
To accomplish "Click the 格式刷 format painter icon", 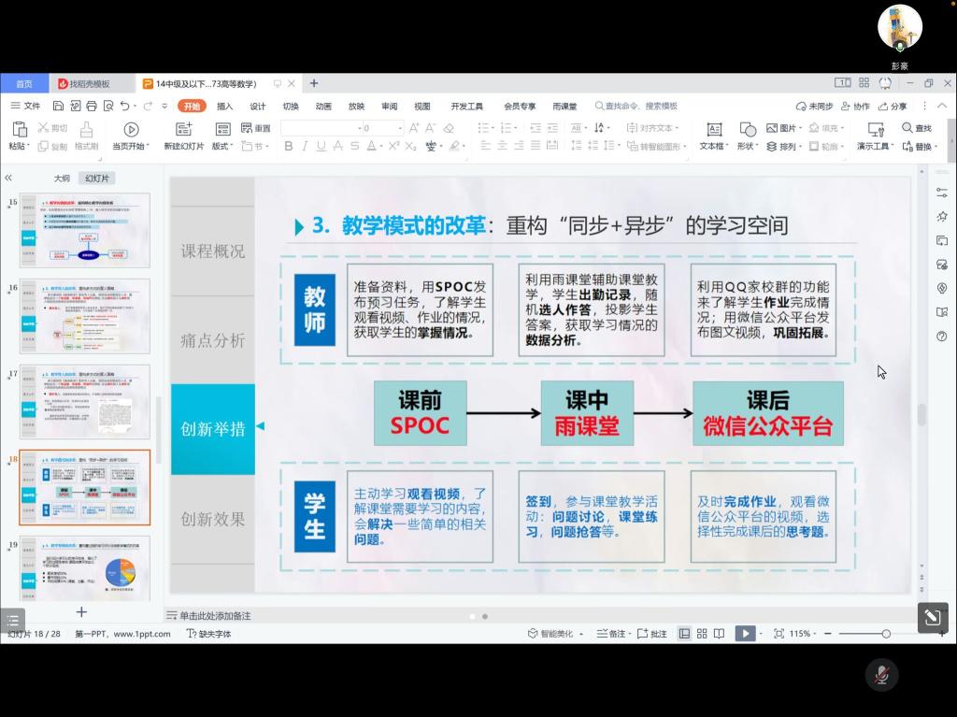I will point(86,130).
